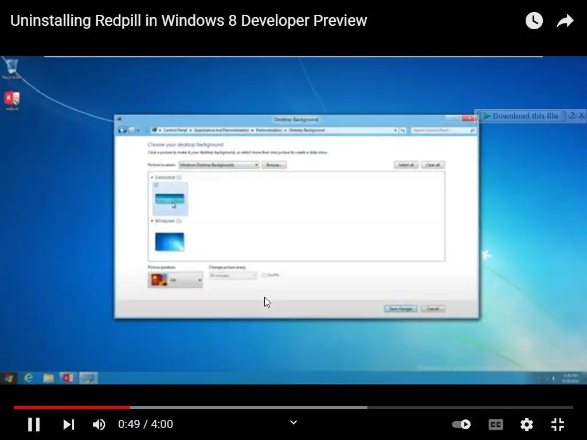
Task: Click the Desktop Background window title icon
Action: coord(119,119)
